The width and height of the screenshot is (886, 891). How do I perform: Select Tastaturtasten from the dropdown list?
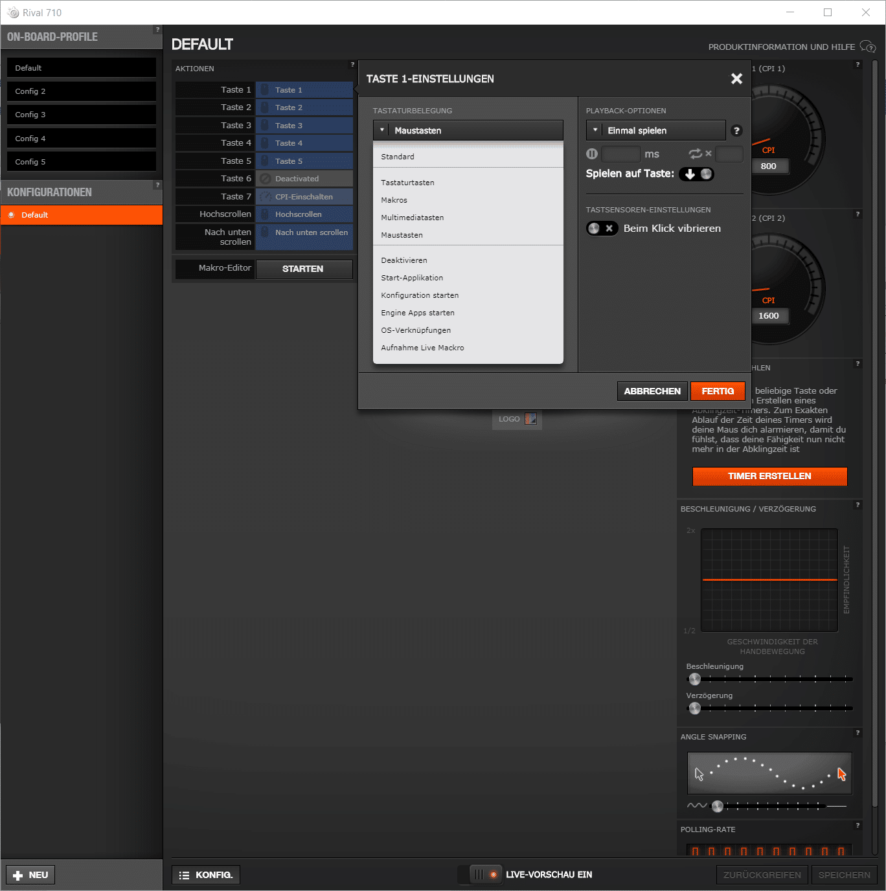pos(407,183)
